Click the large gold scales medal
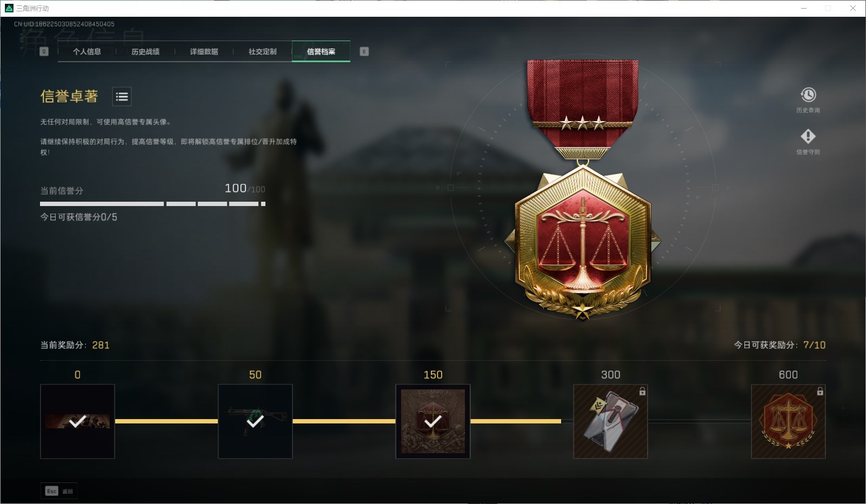Image resolution: width=866 pixels, height=504 pixels. point(583,189)
